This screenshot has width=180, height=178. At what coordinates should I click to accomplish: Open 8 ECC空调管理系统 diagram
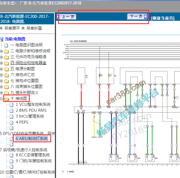point(33,155)
